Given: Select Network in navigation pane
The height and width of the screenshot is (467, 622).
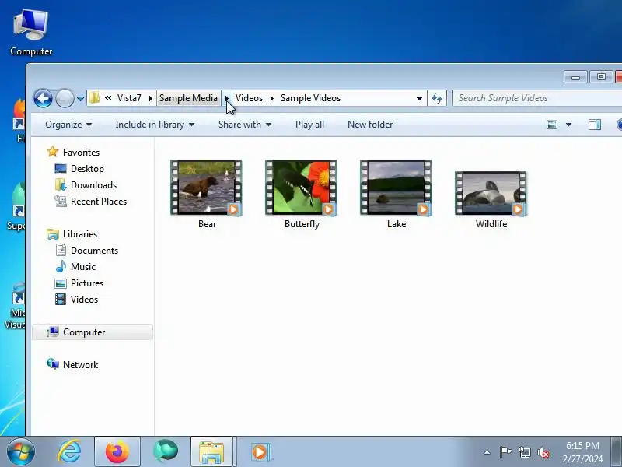Looking at the screenshot, I should tap(81, 364).
